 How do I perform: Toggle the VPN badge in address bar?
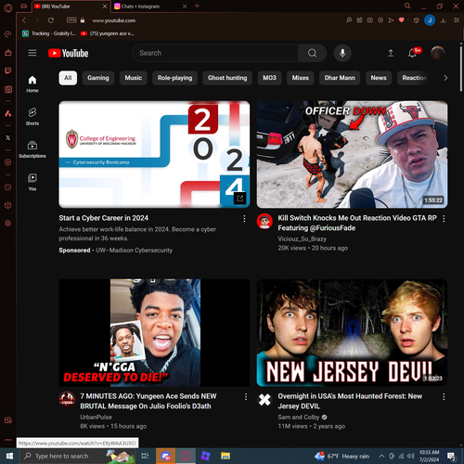coord(71,20)
